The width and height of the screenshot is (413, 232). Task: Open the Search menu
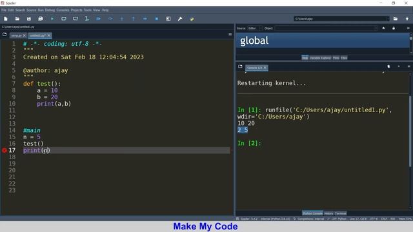pos(20,10)
